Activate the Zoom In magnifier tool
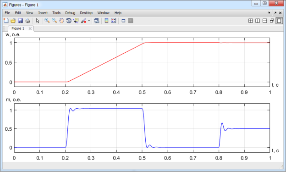The height and width of the screenshot is (172, 286). 47,21
